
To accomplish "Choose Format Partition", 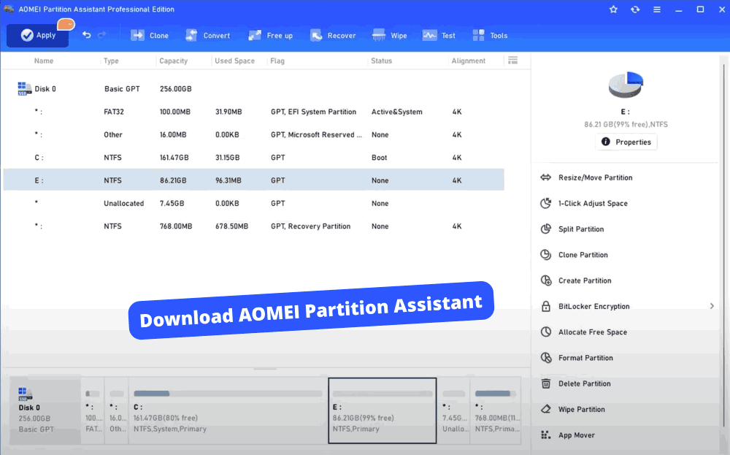I will coord(585,358).
